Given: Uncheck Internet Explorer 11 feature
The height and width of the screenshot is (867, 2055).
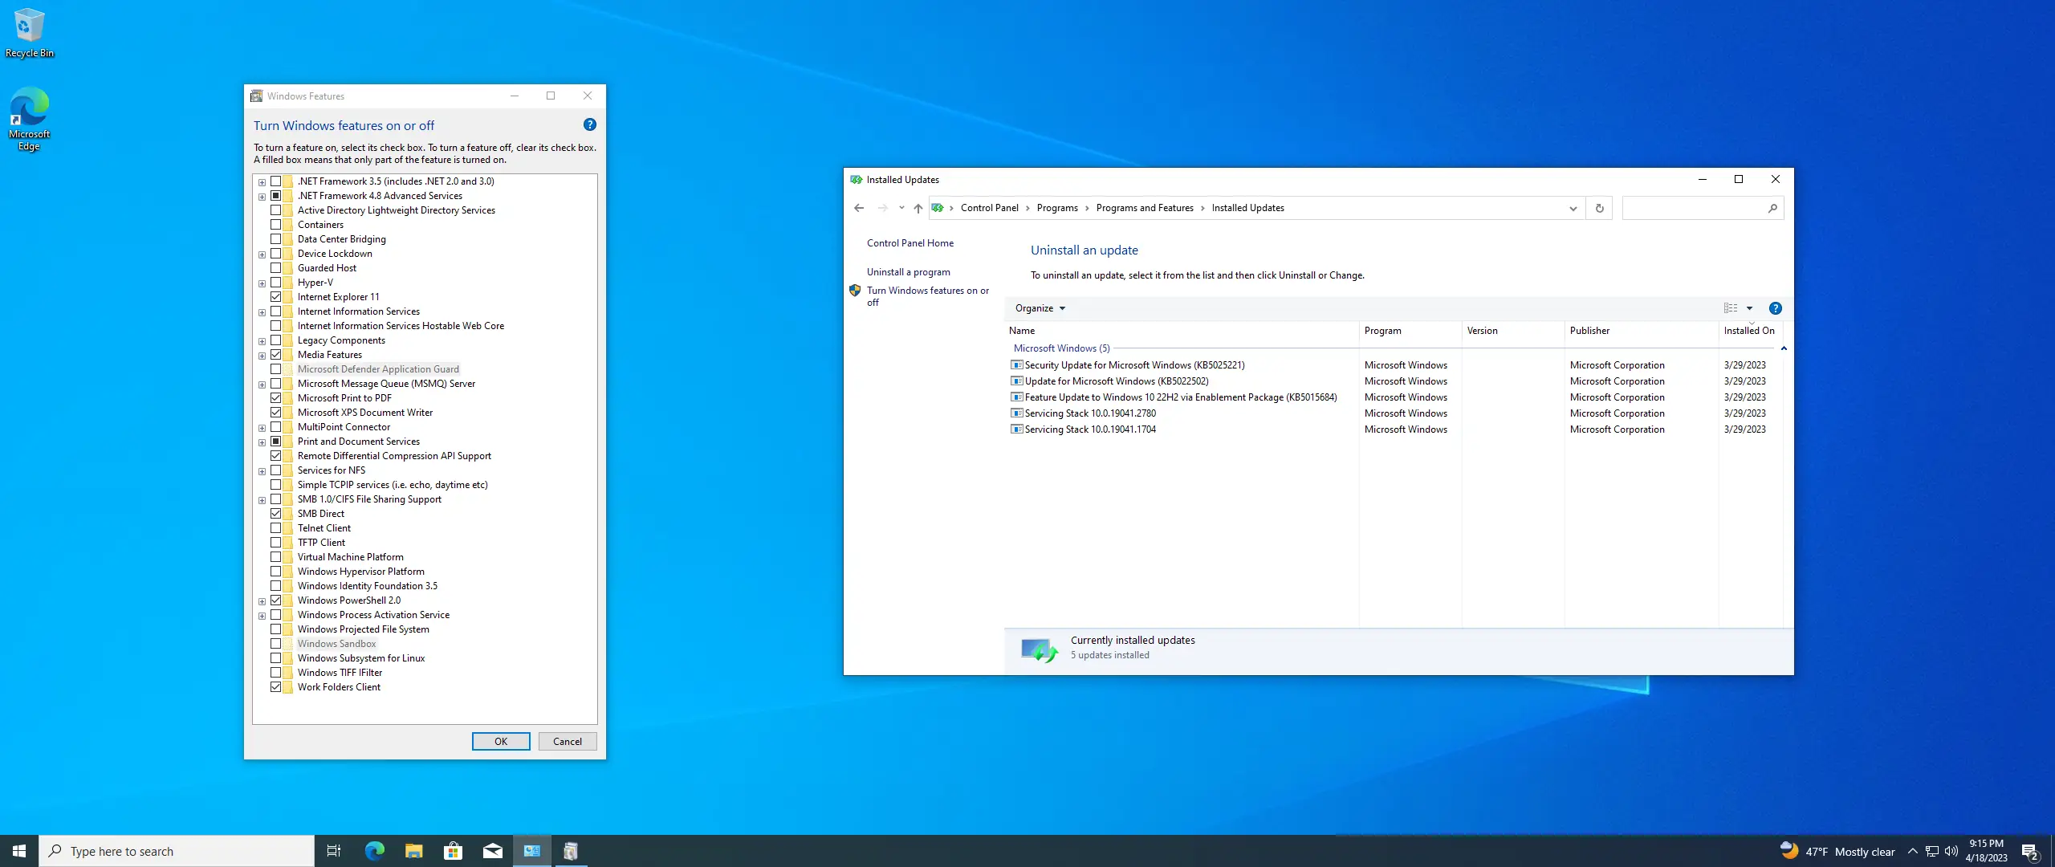Looking at the screenshot, I should click(276, 297).
